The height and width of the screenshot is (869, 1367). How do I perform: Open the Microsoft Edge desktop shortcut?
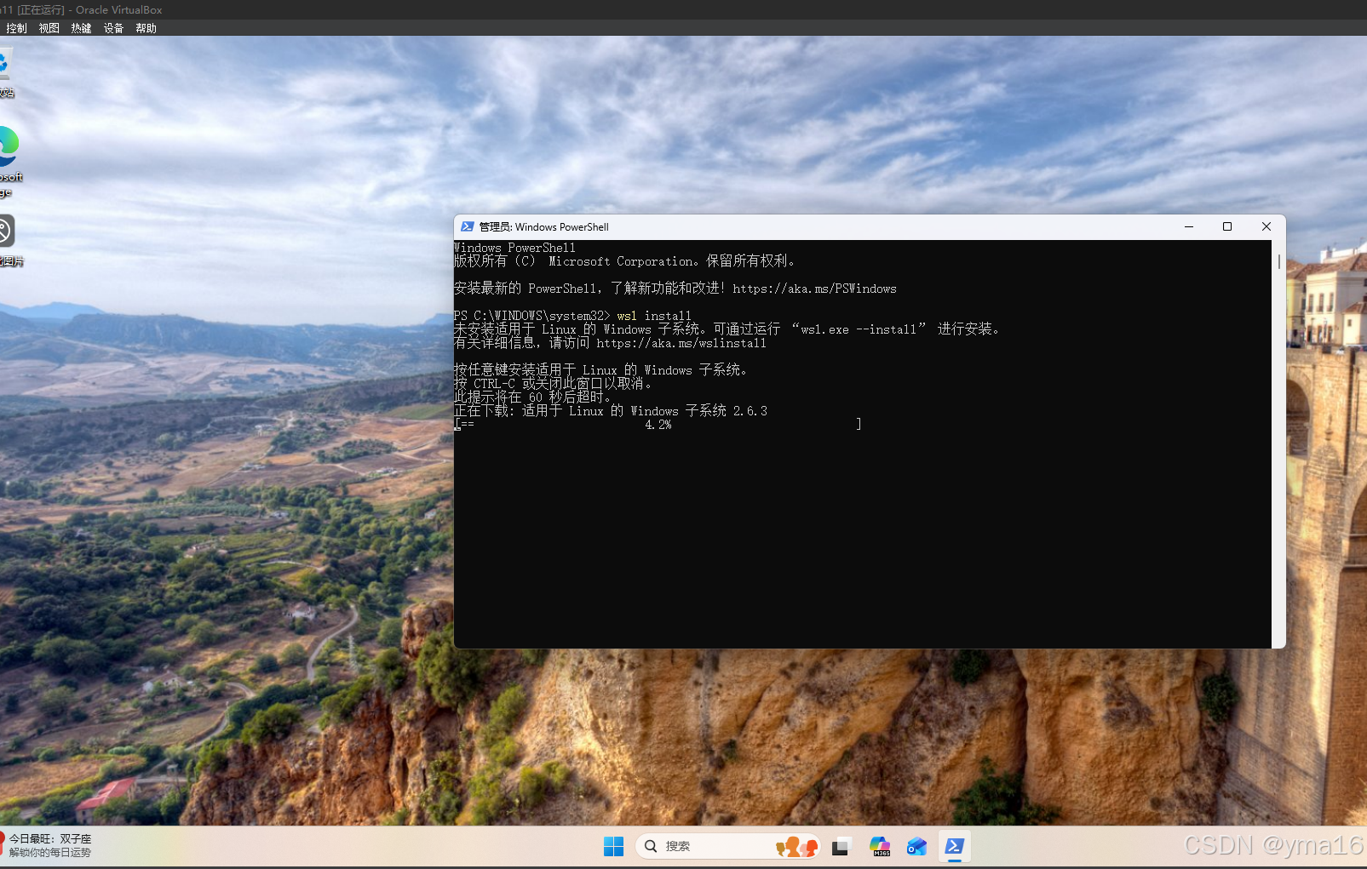7,162
